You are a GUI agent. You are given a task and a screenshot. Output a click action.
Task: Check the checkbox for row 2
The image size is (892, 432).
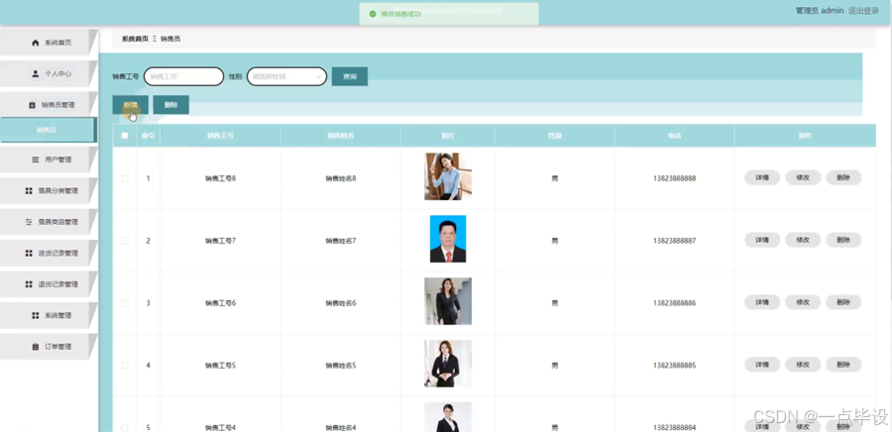coord(125,241)
